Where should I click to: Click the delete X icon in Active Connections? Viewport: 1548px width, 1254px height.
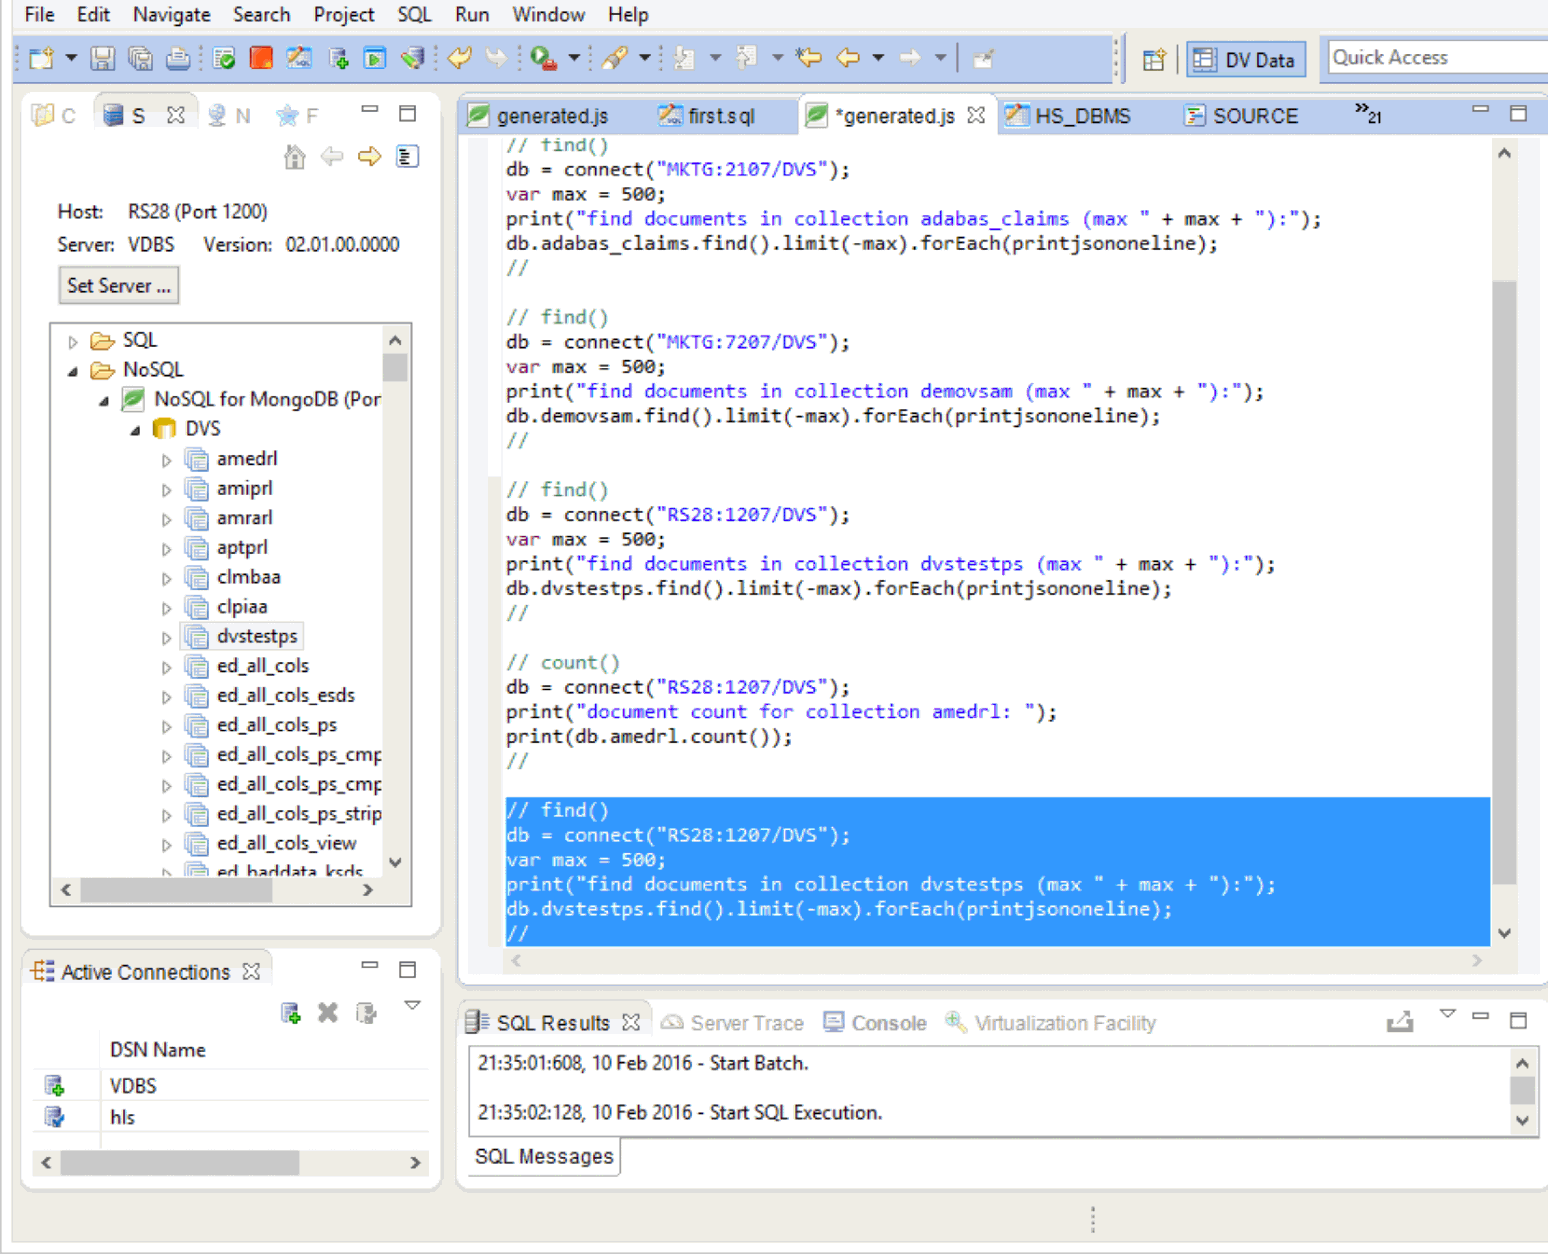(328, 1013)
